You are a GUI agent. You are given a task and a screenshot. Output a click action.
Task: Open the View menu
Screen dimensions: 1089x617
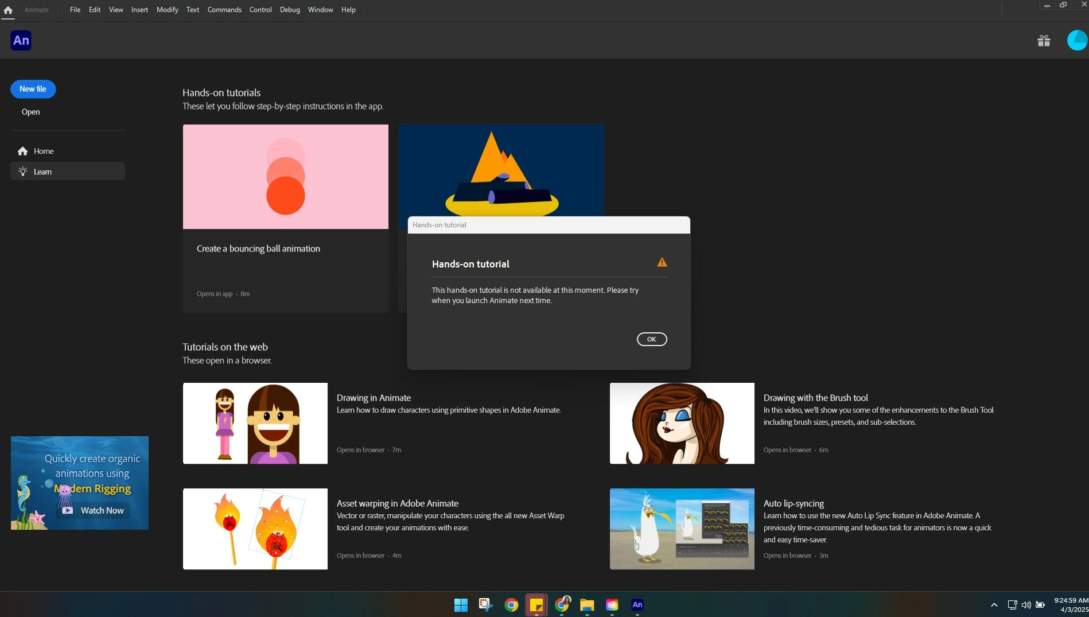[116, 10]
